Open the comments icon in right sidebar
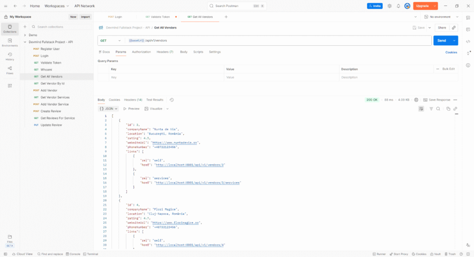This screenshot has height=257, width=474. tap(468, 30)
